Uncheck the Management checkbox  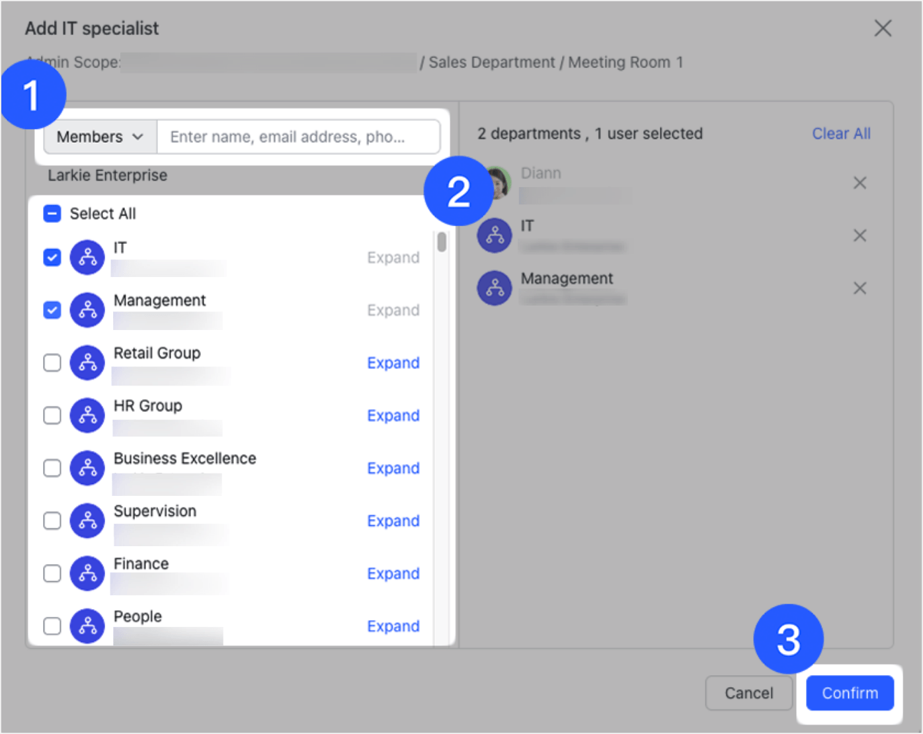click(52, 309)
